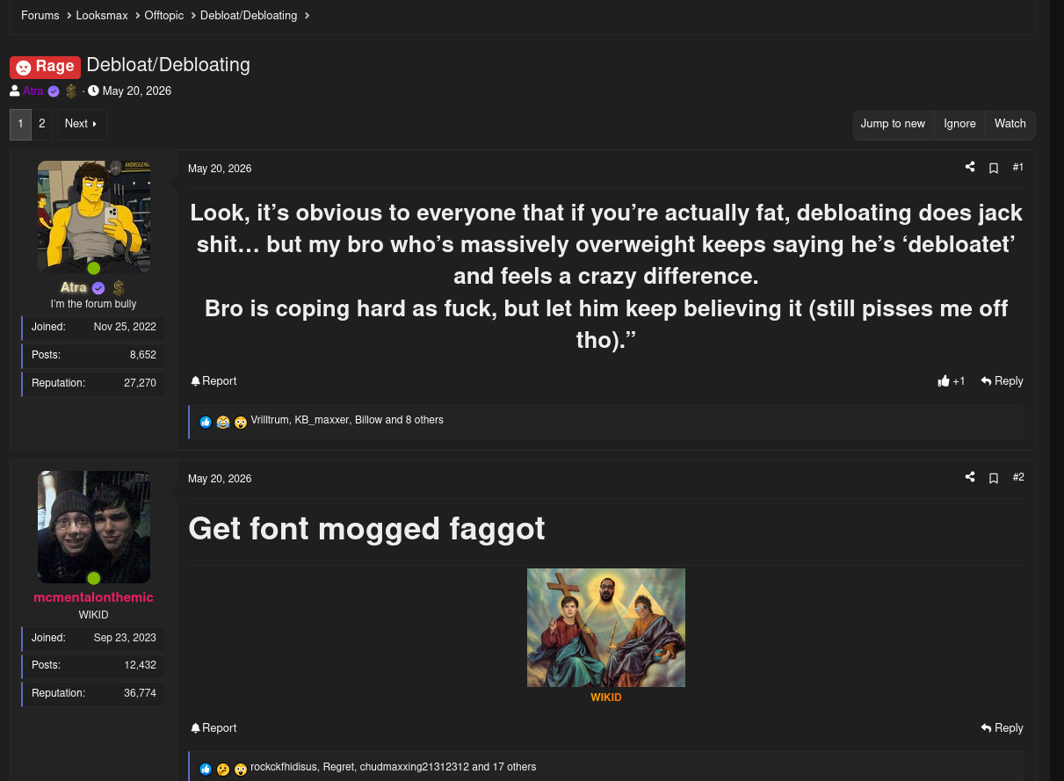The height and width of the screenshot is (781, 1064).
Task: Click orange WIKID signature text
Action: [x=606, y=698]
